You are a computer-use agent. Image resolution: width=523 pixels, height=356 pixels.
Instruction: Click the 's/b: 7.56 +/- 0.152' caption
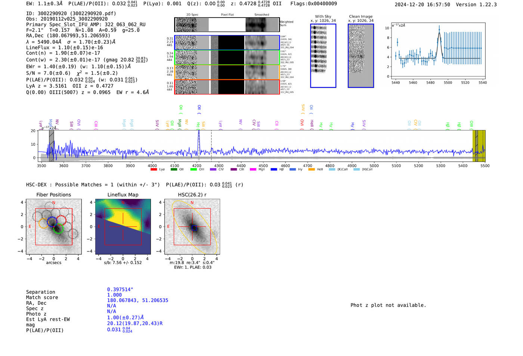click(x=123, y=263)
